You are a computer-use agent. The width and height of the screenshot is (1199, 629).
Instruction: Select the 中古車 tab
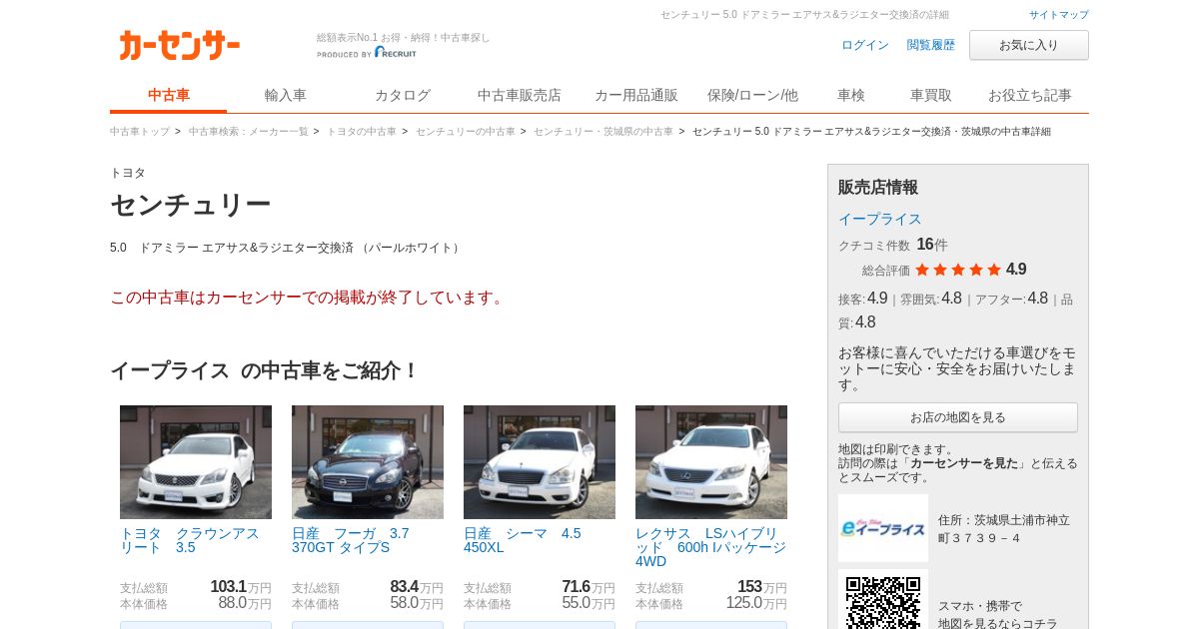169,96
